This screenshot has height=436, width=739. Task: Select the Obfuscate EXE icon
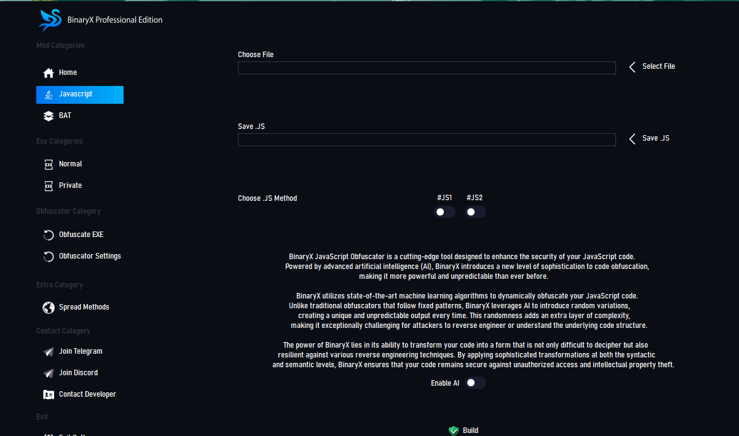tap(49, 235)
